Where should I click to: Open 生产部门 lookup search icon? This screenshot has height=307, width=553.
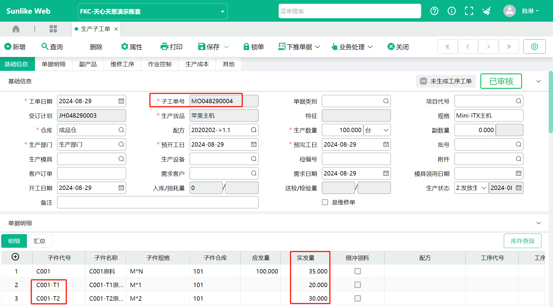121,144
